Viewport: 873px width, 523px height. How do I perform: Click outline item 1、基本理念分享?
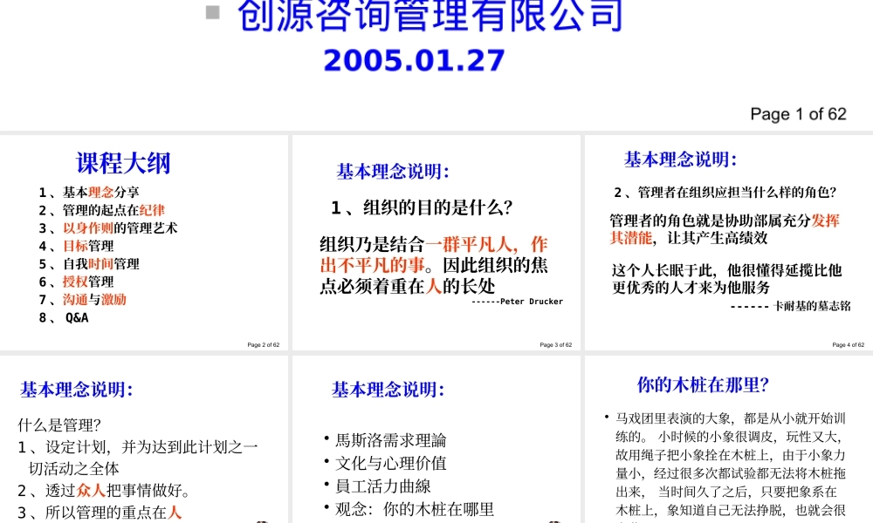coord(89,193)
